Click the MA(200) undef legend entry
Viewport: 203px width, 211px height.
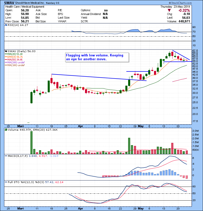click(16, 63)
